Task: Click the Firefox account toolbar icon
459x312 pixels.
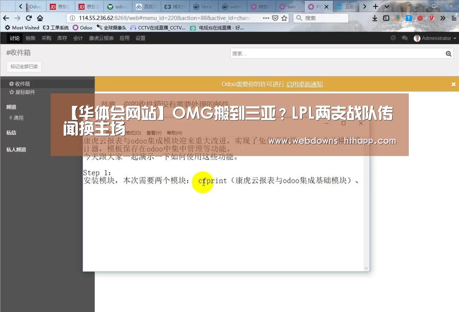Action: pos(397,18)
